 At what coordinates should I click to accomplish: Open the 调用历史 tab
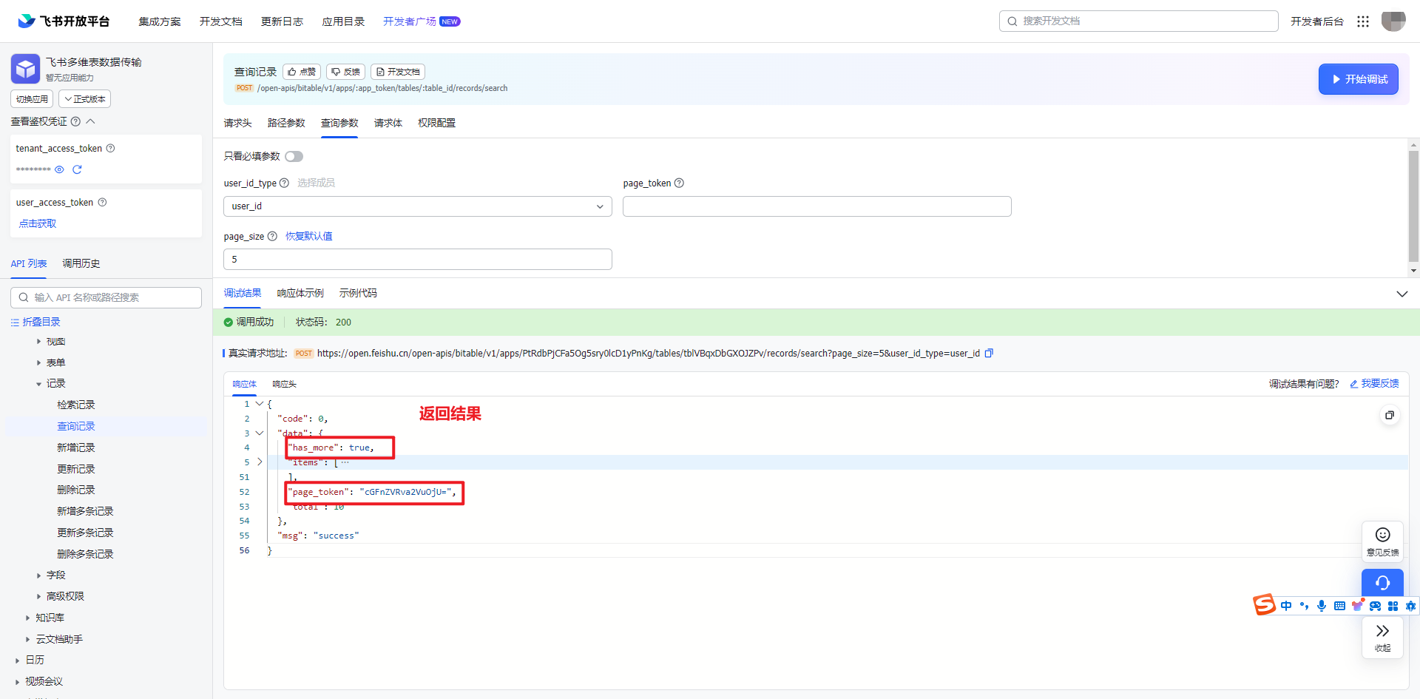point(81,263)
